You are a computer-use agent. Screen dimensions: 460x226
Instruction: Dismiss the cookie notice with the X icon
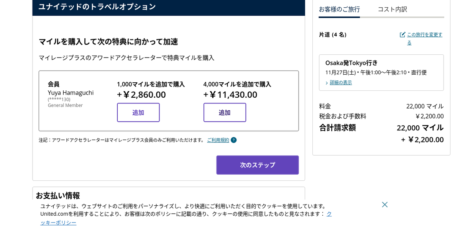(x=384, y=205)
